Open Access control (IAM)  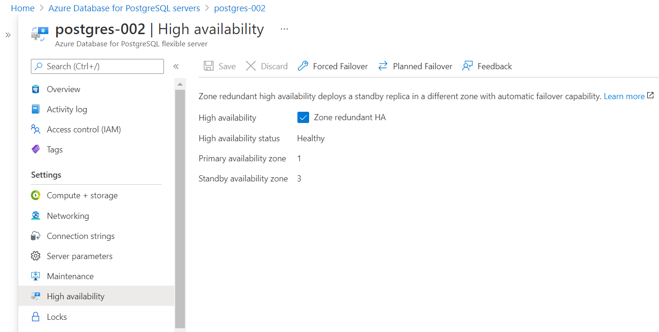point(35,129)
